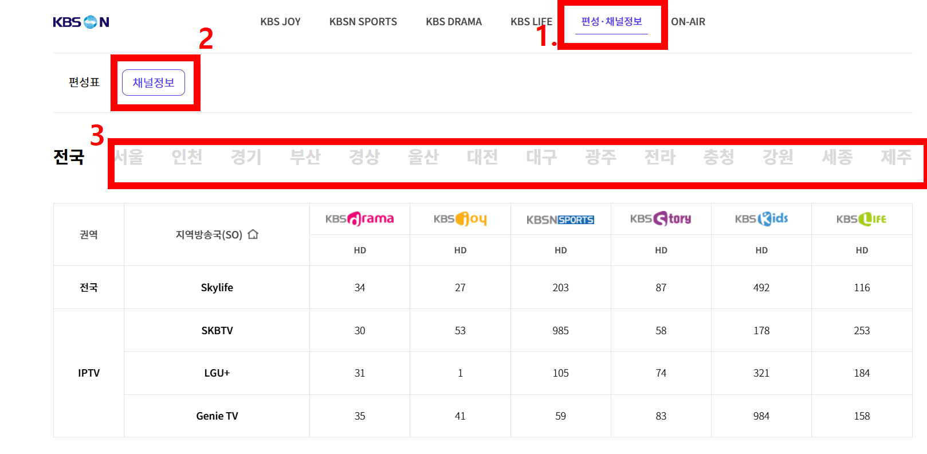Click Skylife KBS Life channel 116
Image resolution: width=927 pixels, height=454 pixels.
pos(862,288)
